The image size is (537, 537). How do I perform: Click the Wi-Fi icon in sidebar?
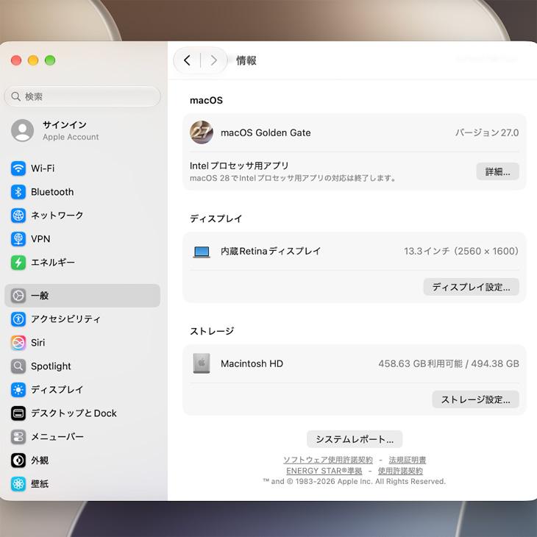tap(18, 168)
